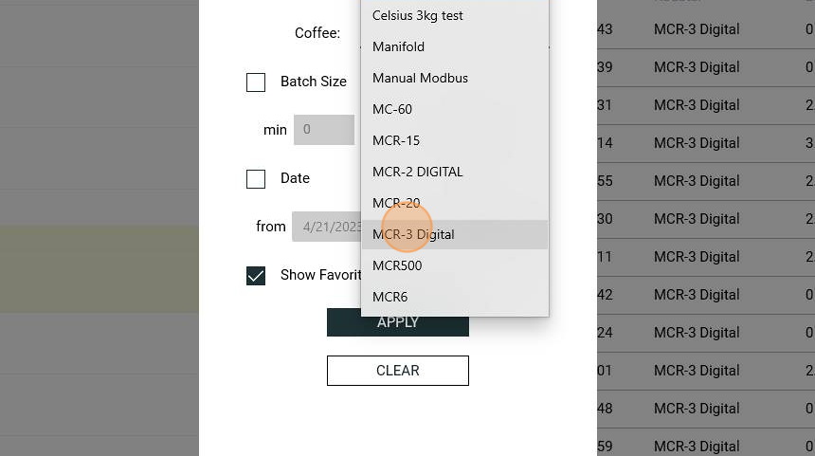
Task: Open the from date field 4/21/2023
Action: [326, 227]
